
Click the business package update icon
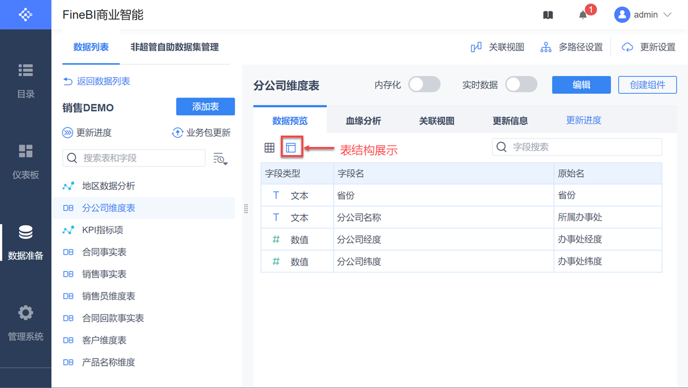178,133
